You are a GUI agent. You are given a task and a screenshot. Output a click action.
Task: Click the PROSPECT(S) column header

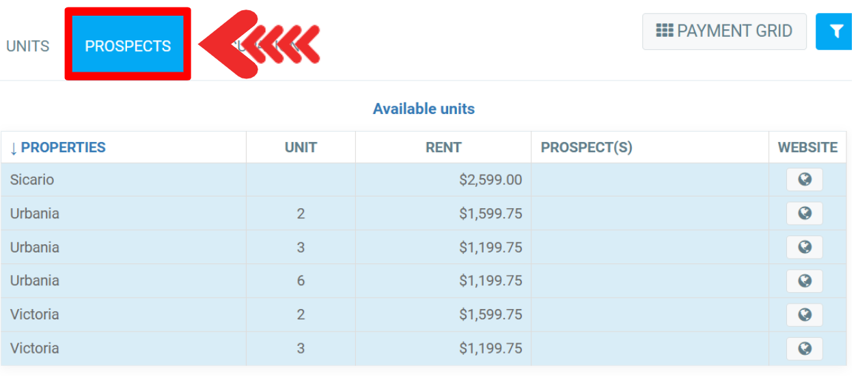click(x=586, y=147)
